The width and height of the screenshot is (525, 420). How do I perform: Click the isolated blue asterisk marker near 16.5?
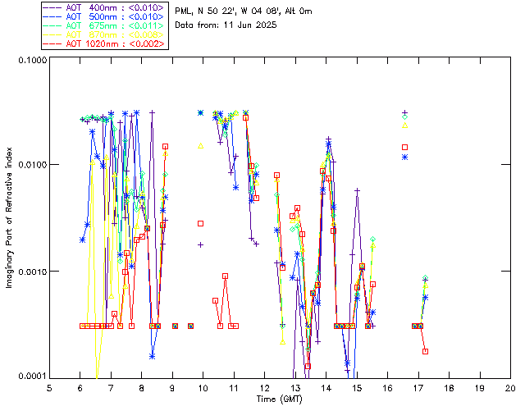click(404, 156)
